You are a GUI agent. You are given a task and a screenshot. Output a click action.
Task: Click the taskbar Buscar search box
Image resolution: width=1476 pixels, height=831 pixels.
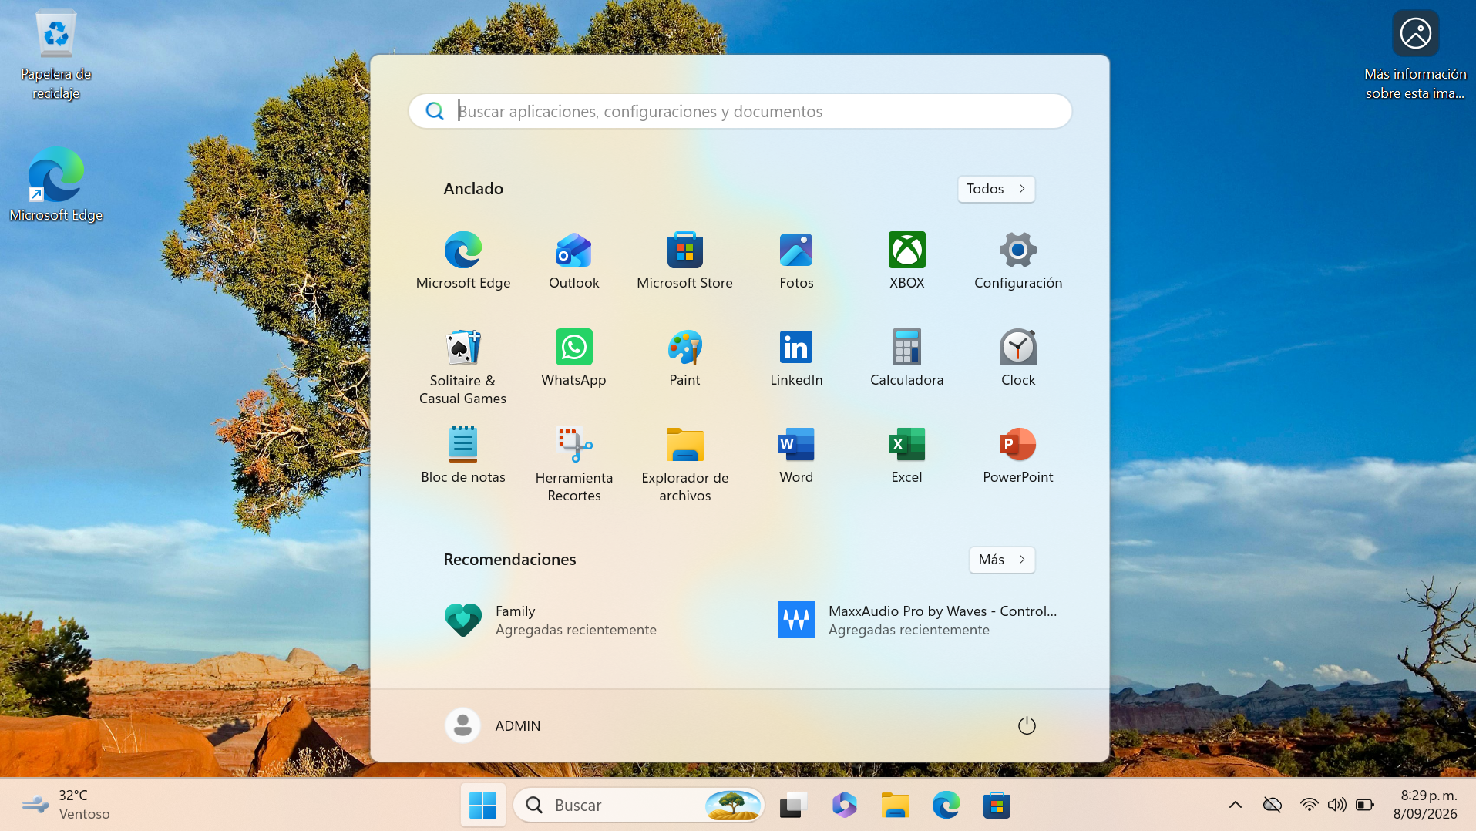[x=638, y=805]
